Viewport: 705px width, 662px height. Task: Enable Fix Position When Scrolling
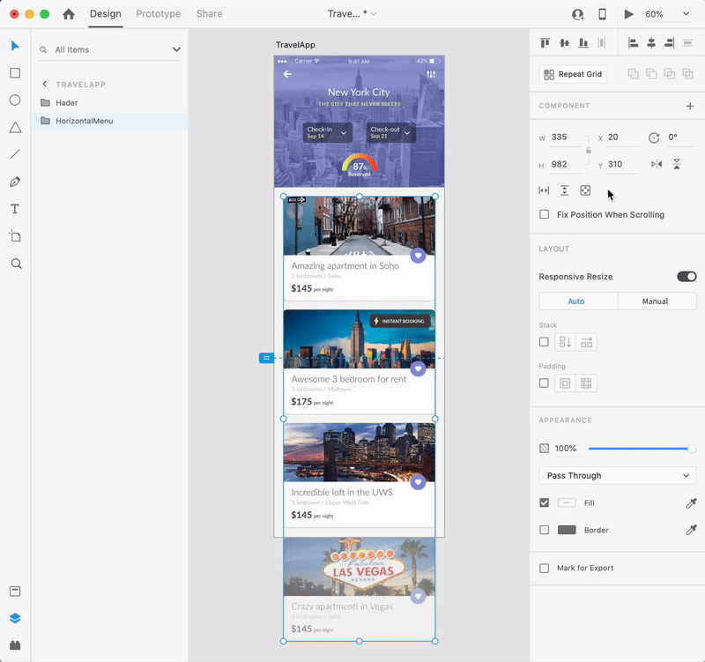(x=545, y=214)
